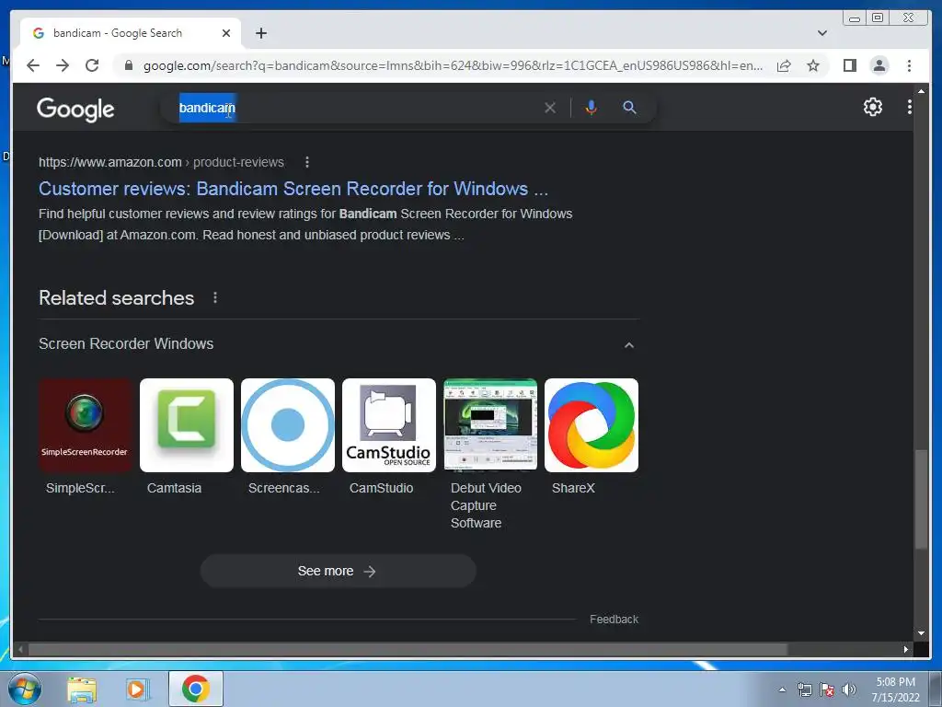Open the Debut Video Capture thumbnail
This screenshot has height=707, width=942.
(490, 425)
